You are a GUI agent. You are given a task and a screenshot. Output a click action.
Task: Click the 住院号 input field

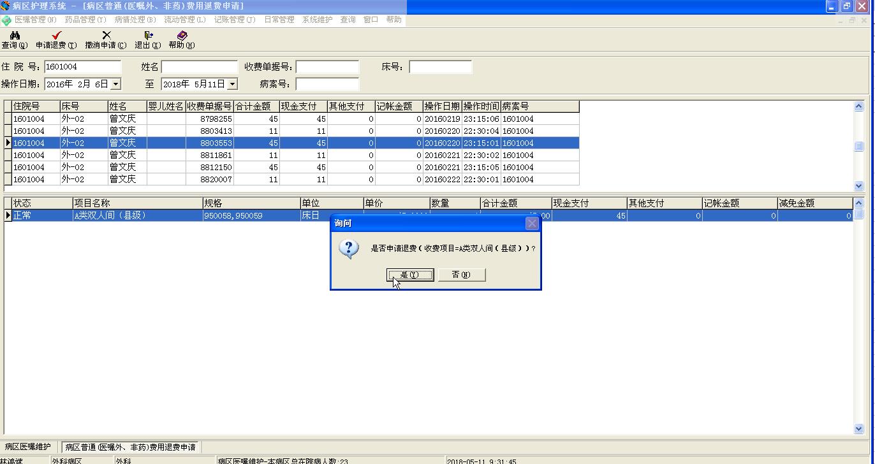tap(82, 67)
